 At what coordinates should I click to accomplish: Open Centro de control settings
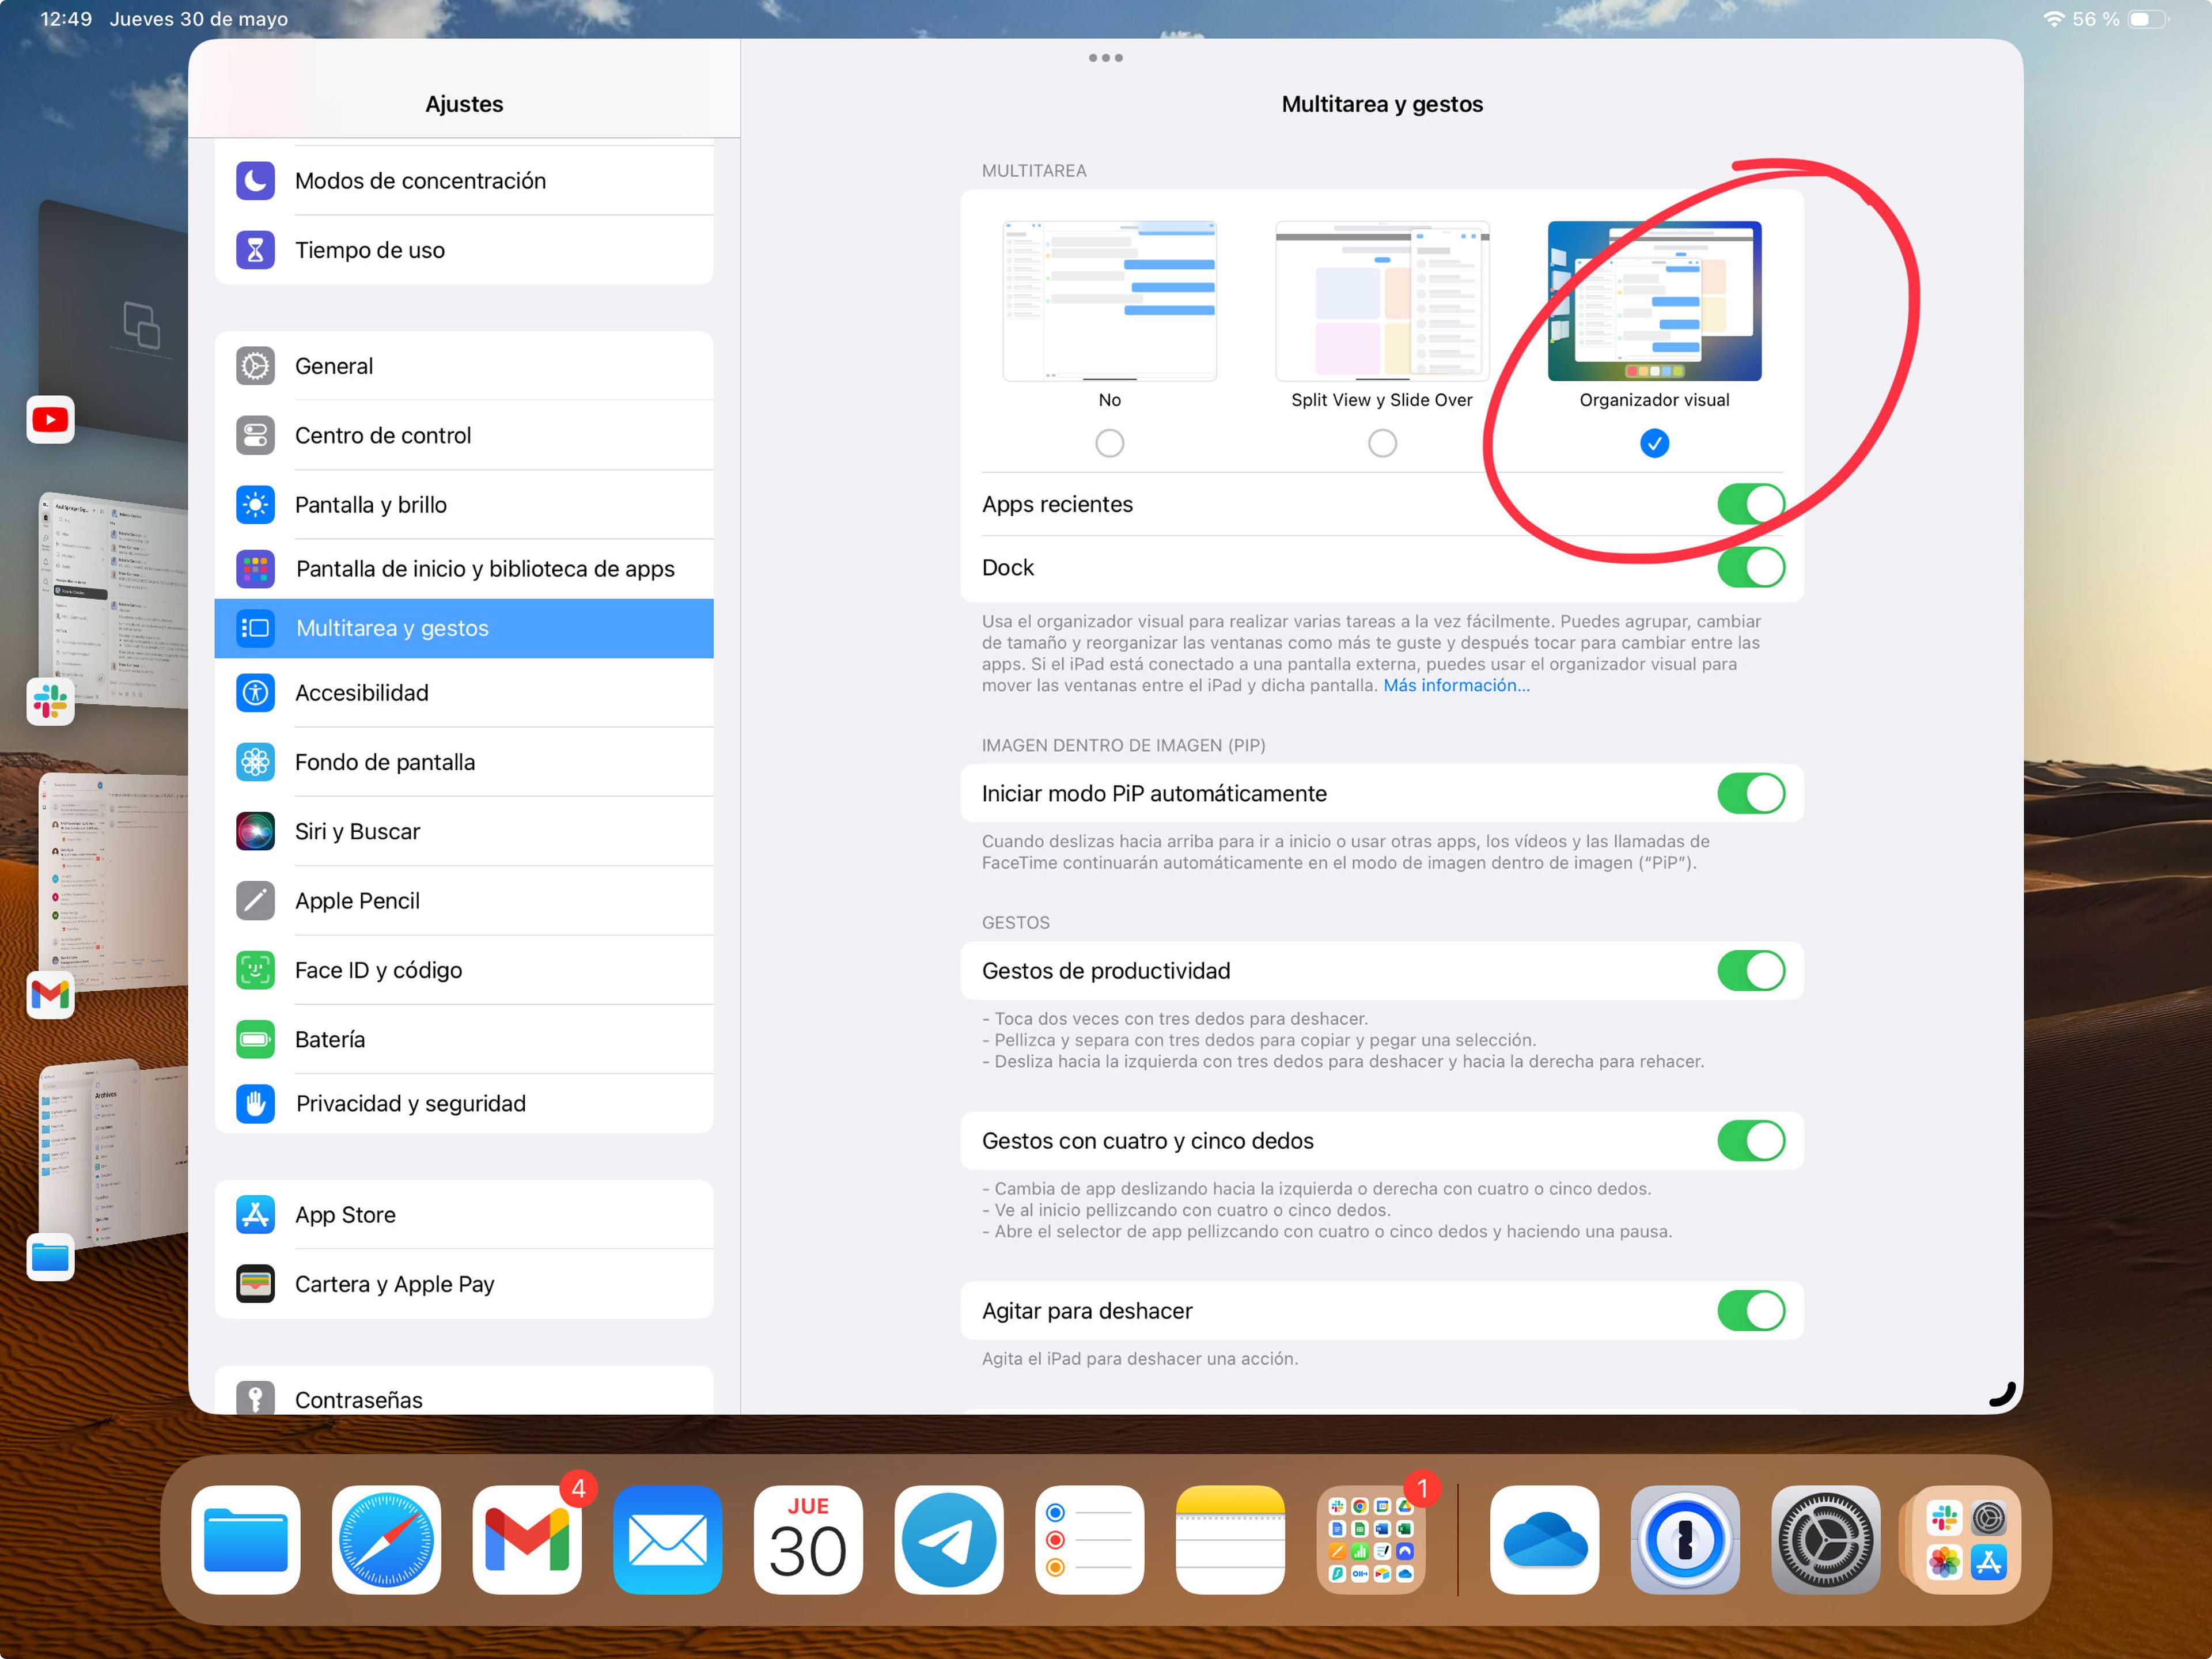point(464,435)
